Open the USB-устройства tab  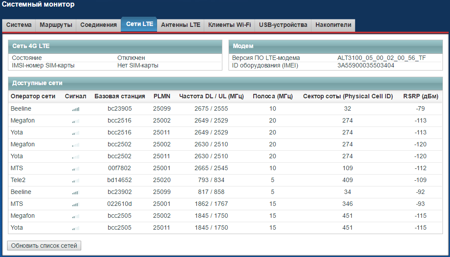pos(283,25)
